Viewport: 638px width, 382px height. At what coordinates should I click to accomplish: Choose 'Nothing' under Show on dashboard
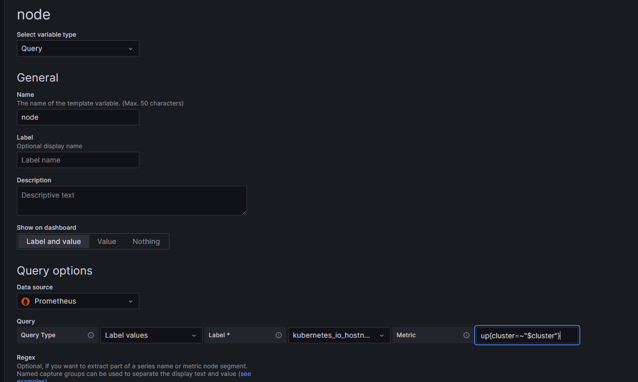[x=146, y=241]
